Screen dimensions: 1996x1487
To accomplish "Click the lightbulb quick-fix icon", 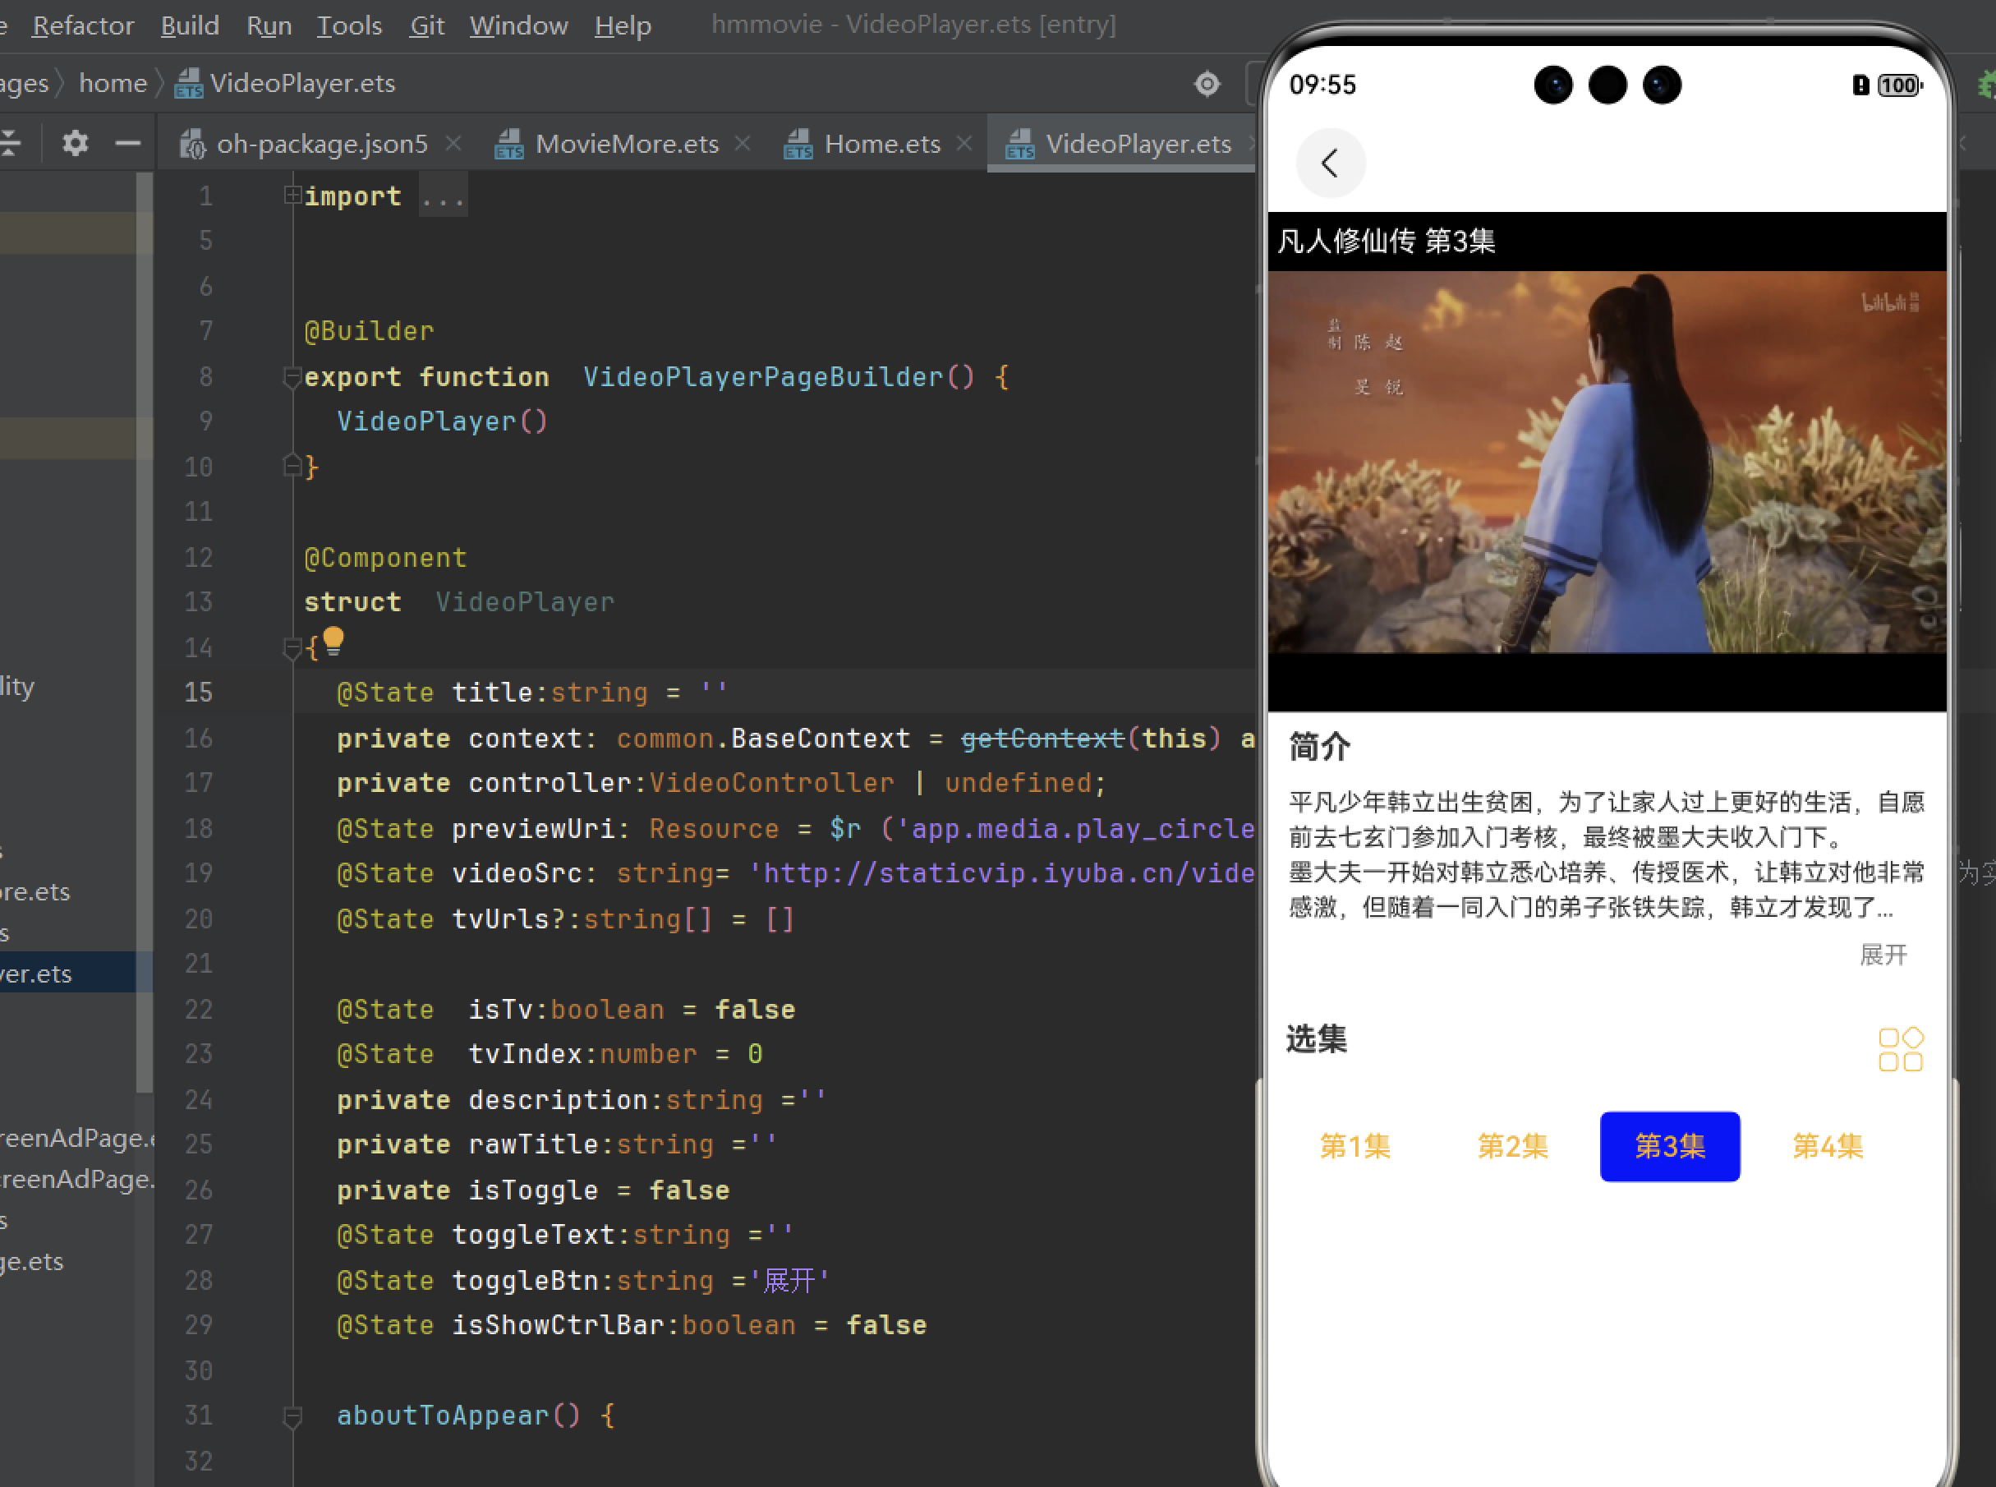I will 333,640.
